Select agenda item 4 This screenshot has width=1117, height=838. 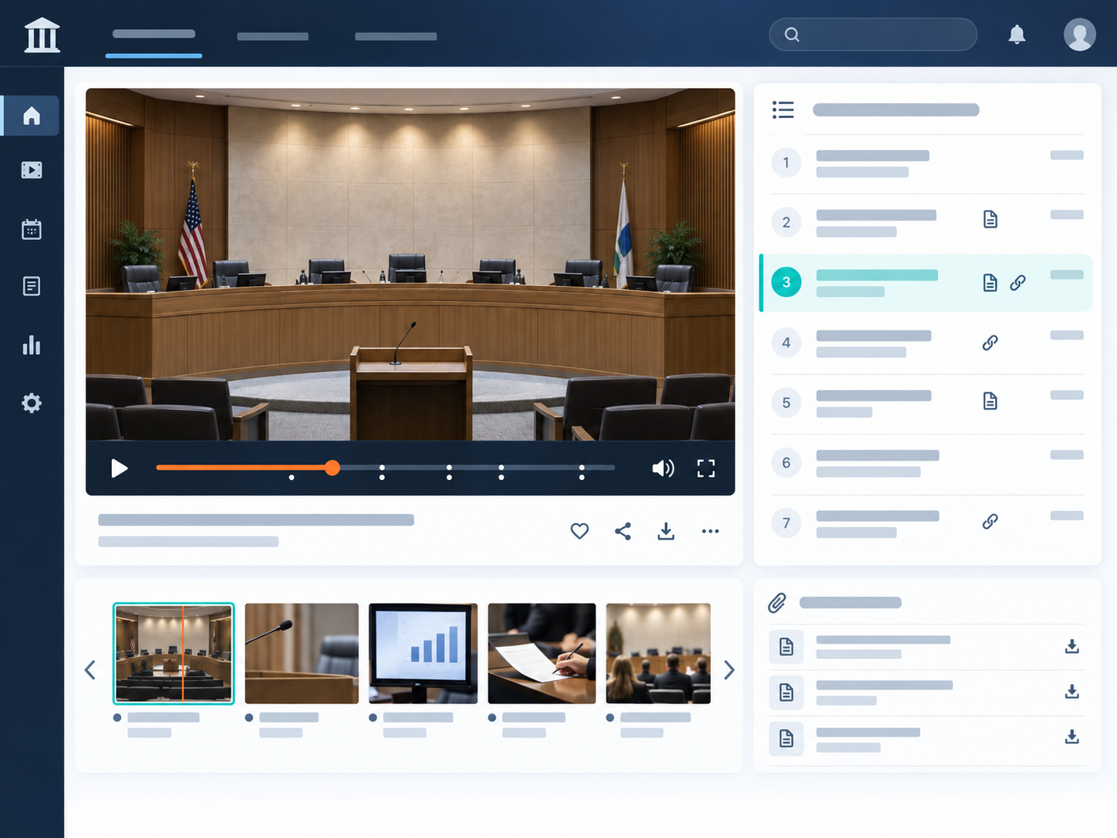927,343
